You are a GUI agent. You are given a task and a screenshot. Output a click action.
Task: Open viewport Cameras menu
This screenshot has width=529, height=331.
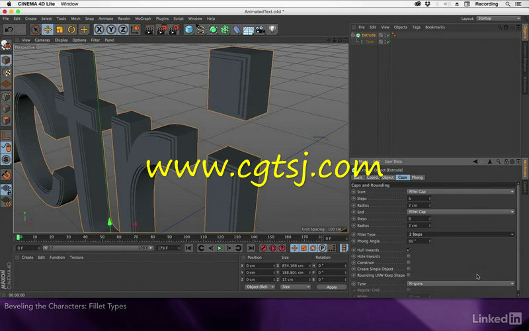click(42, 40)
